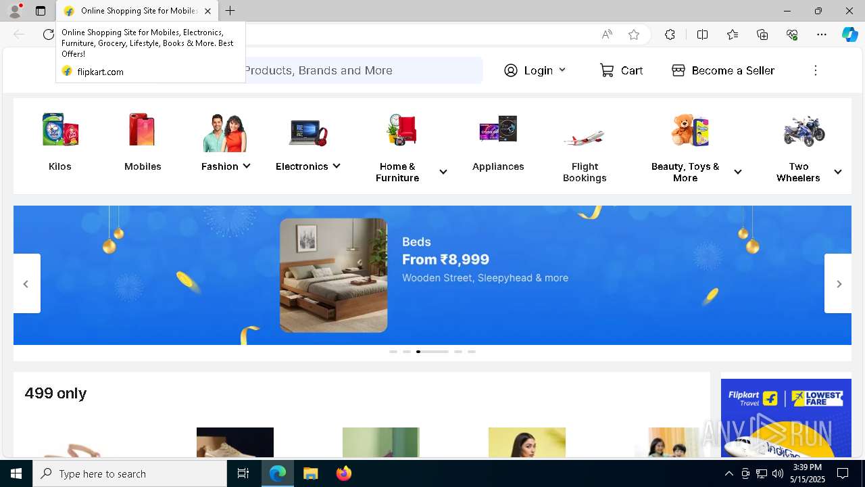The width and height of the screenshot is (865, 487).
Task: Expand the Beauty, Toys & More chevron
Action: 738,172
